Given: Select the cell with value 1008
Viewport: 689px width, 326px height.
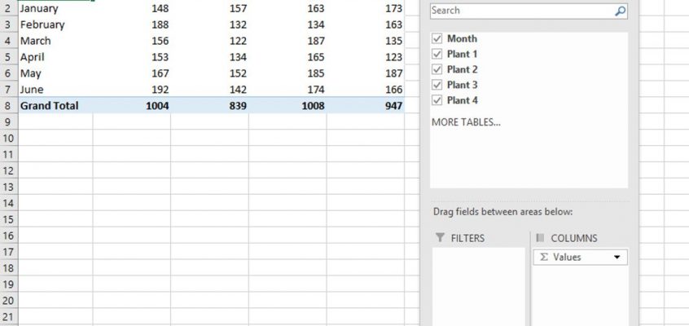Looking at the screenshot, I should (287, 106).
